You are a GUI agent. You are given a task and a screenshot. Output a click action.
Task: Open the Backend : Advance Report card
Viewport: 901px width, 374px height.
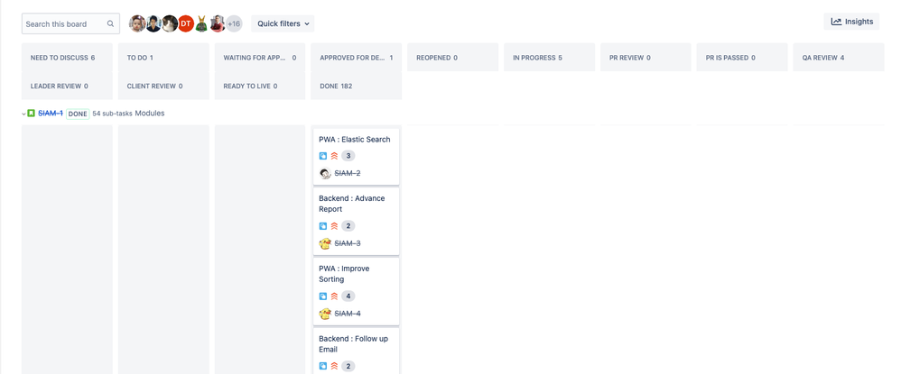pyautogui.click(x=357, y=221)
